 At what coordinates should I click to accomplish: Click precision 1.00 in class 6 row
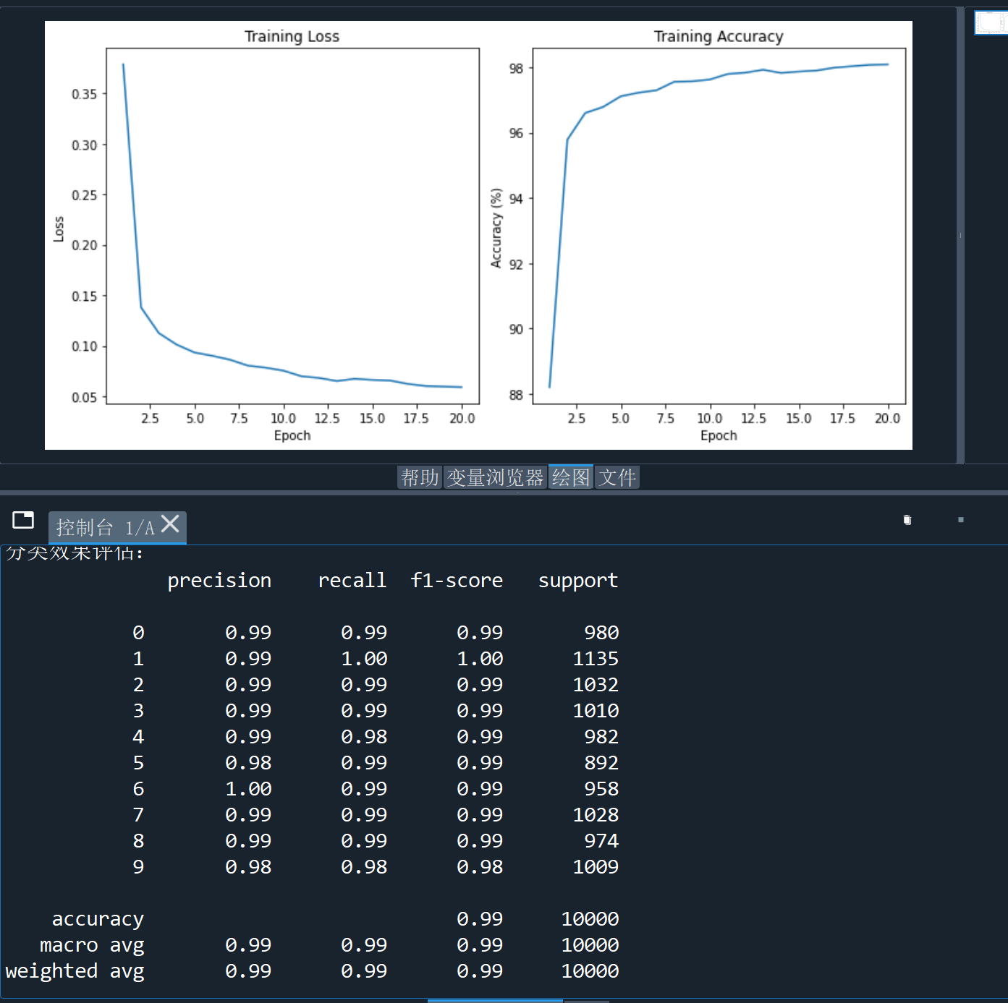[248, 789]
